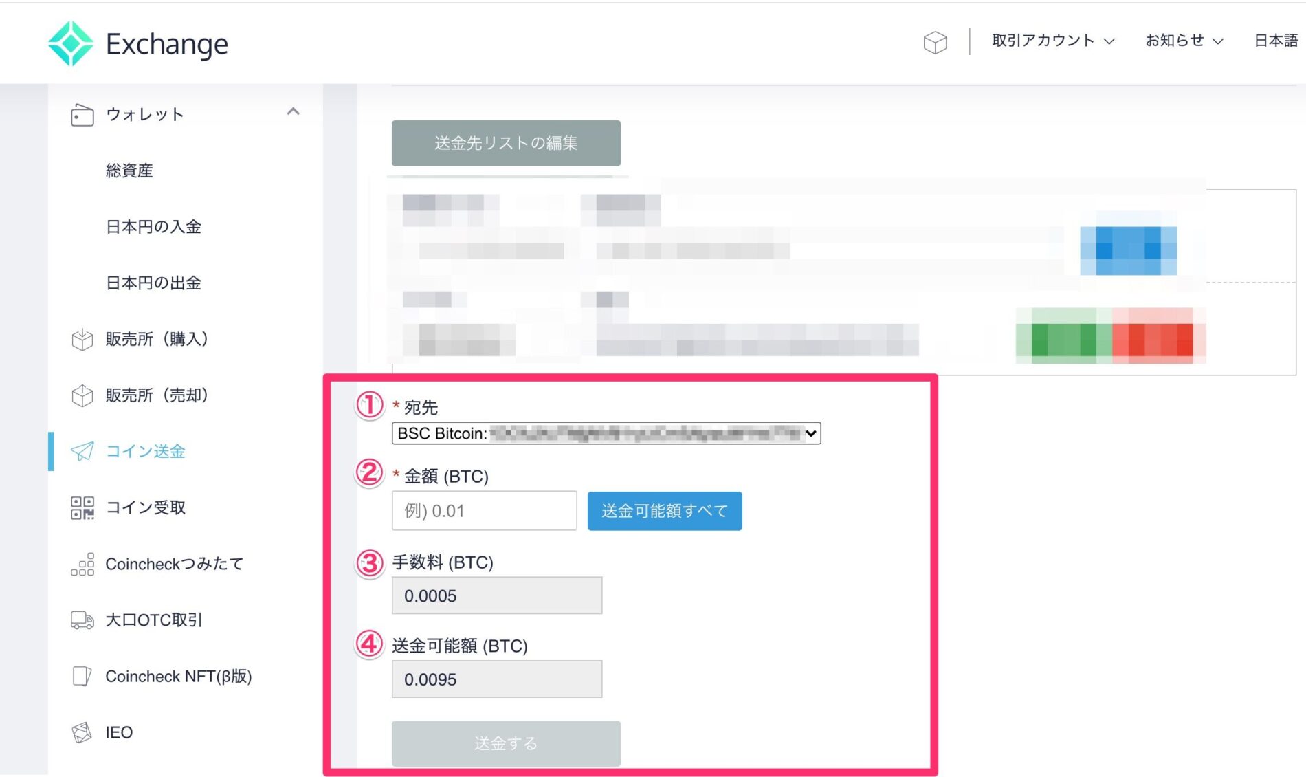Screen dimensions: 1306x777
Task: Click the 送金する submit button
Action: (x=506, y=743)
